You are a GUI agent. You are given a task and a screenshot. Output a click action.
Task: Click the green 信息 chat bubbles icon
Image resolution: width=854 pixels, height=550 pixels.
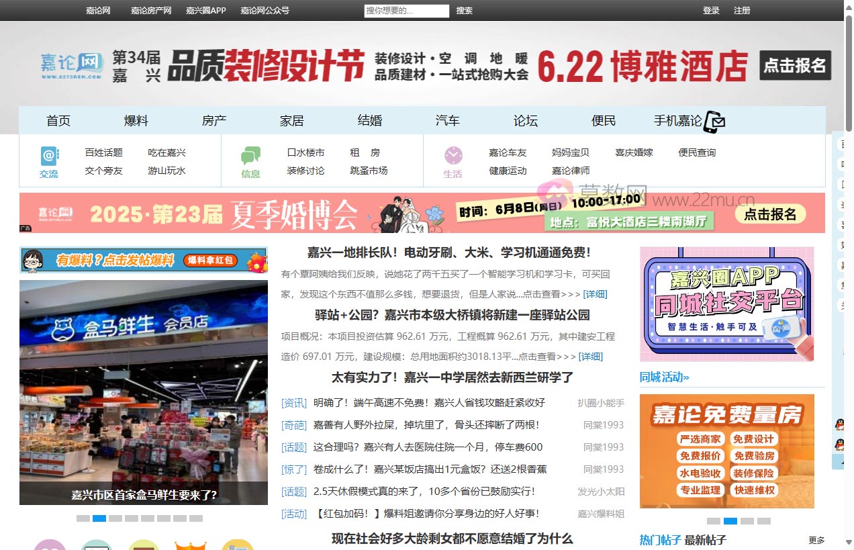pos(250,156)
